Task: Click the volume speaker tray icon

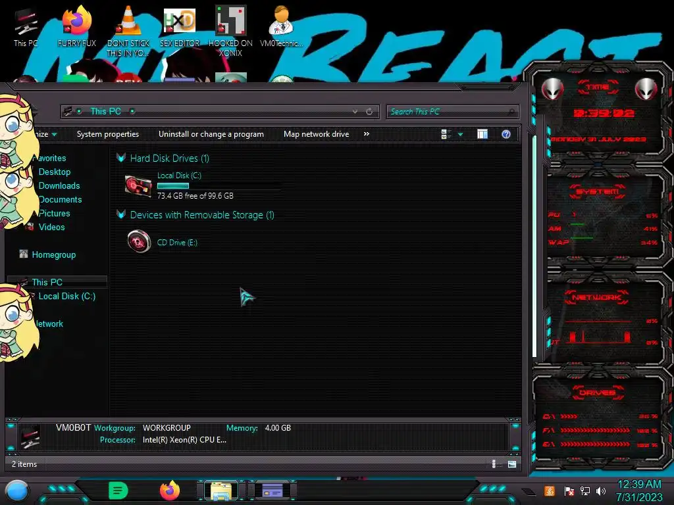Action: [600, 491]
